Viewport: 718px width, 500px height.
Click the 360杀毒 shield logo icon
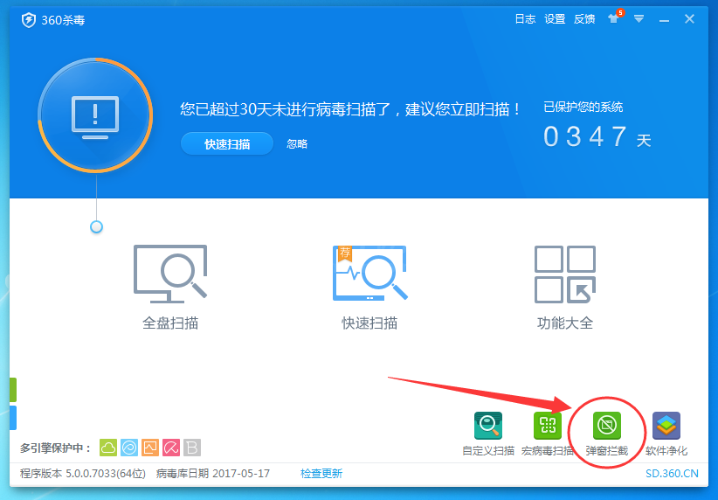29,20
